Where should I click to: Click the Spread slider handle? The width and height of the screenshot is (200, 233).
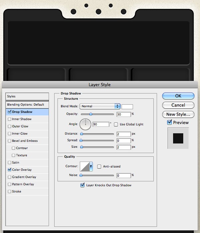point(81,140)
